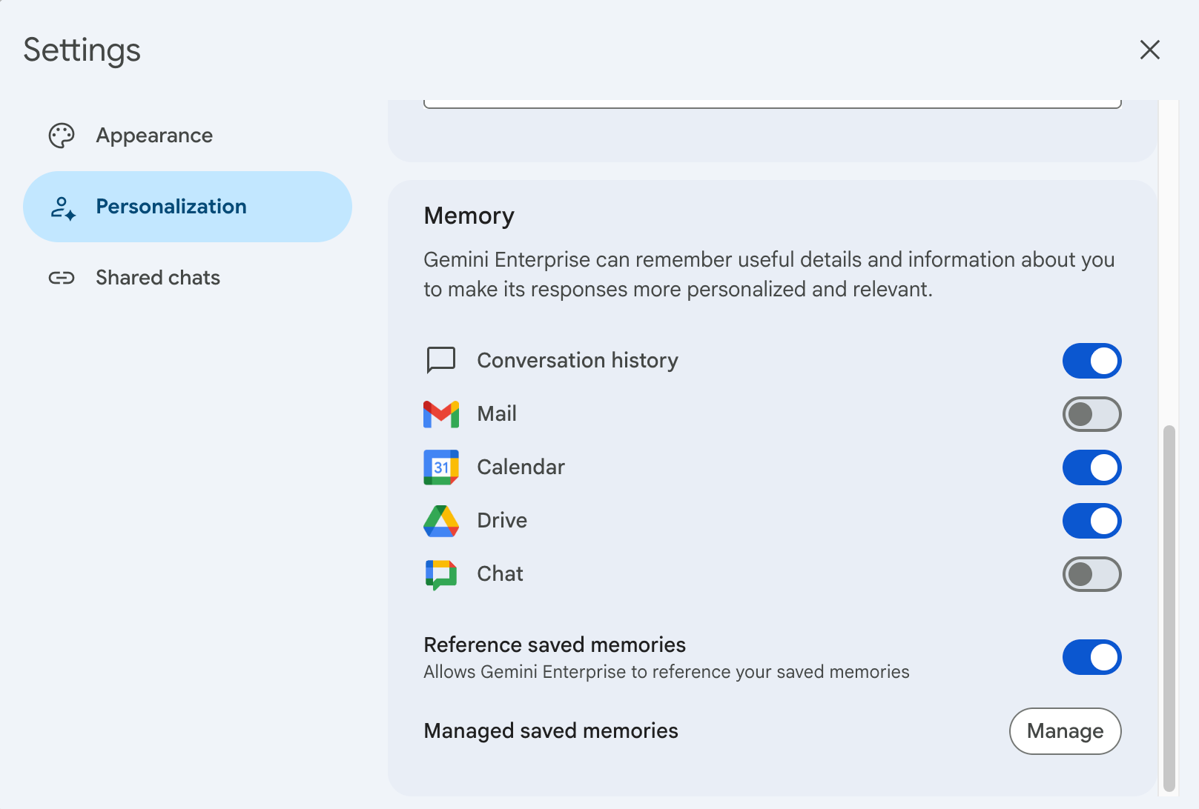Click the Conversation history speech bubble icon
This screenshot has height=809, width=1199.
tap(440, 360)
